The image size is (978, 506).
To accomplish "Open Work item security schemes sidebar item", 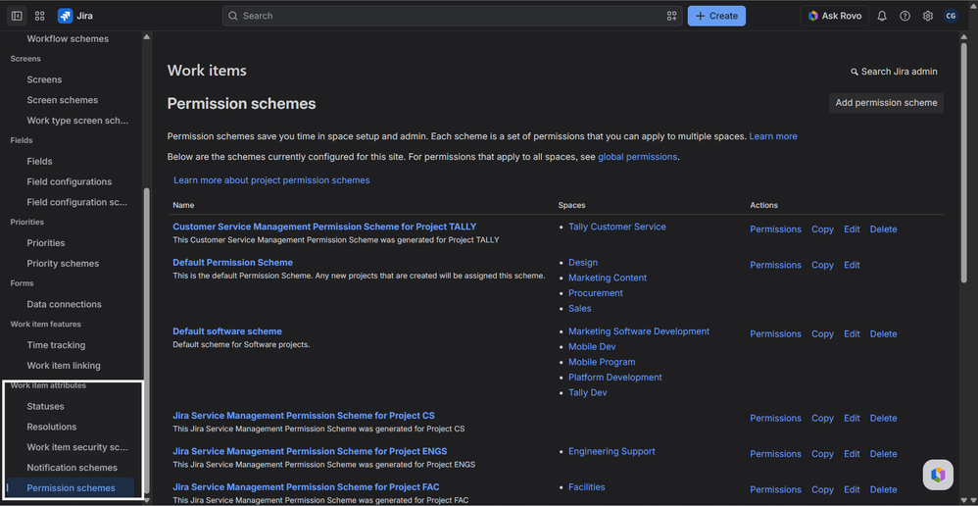I will pos(77,447).
